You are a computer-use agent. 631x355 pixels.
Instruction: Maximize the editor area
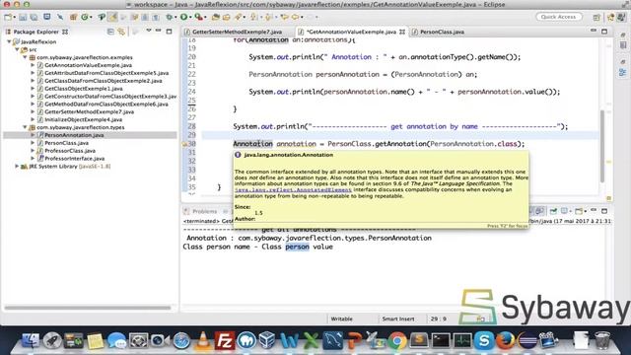point(604,31)
